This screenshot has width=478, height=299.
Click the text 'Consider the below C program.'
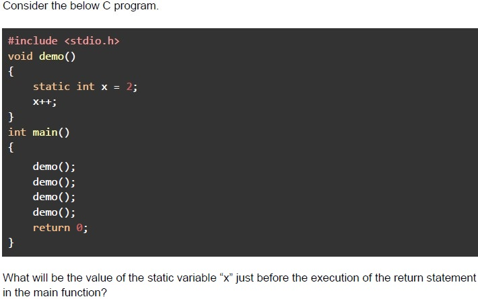pos(81,6)
